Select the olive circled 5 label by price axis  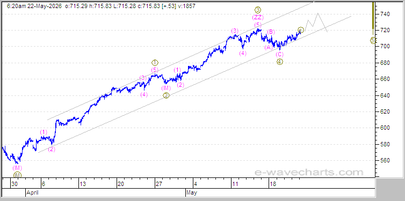pos(373,40)
